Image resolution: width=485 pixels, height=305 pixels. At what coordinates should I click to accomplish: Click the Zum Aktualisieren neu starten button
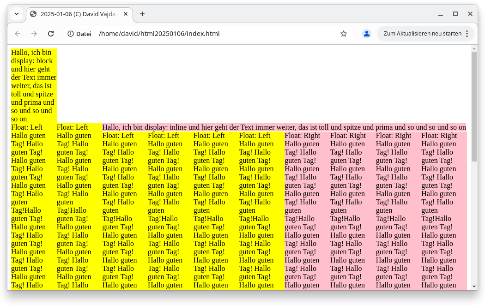[423, 33]
